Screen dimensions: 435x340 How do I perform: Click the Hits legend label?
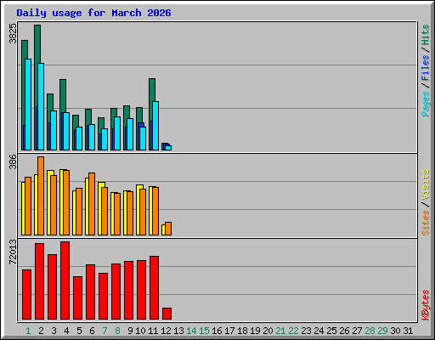(426, 35)
